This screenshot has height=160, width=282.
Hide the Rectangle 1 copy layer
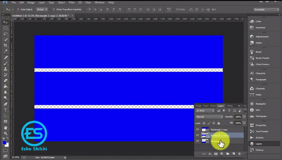197,129
